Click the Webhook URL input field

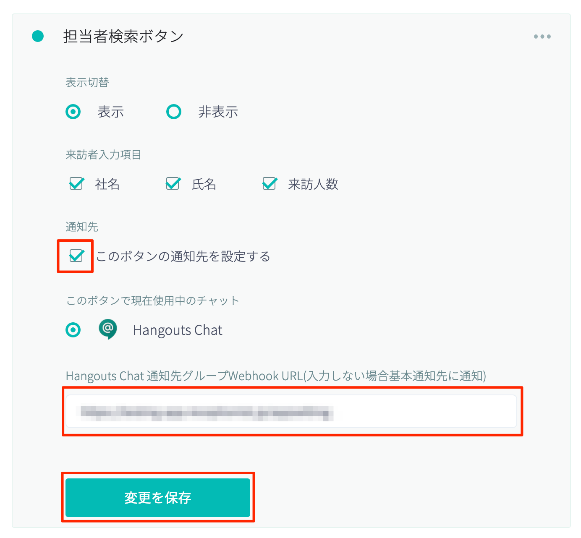[x=291, y=411]
